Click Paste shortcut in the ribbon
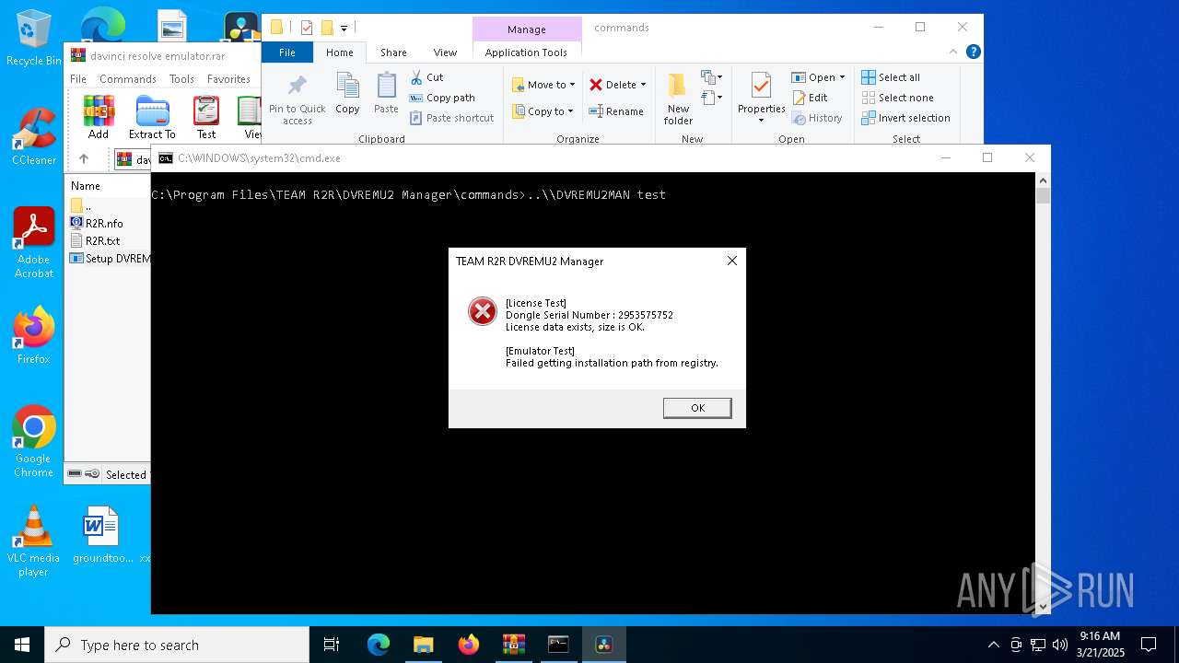Screen dimensions: 1179x663 tap(451, 118)
